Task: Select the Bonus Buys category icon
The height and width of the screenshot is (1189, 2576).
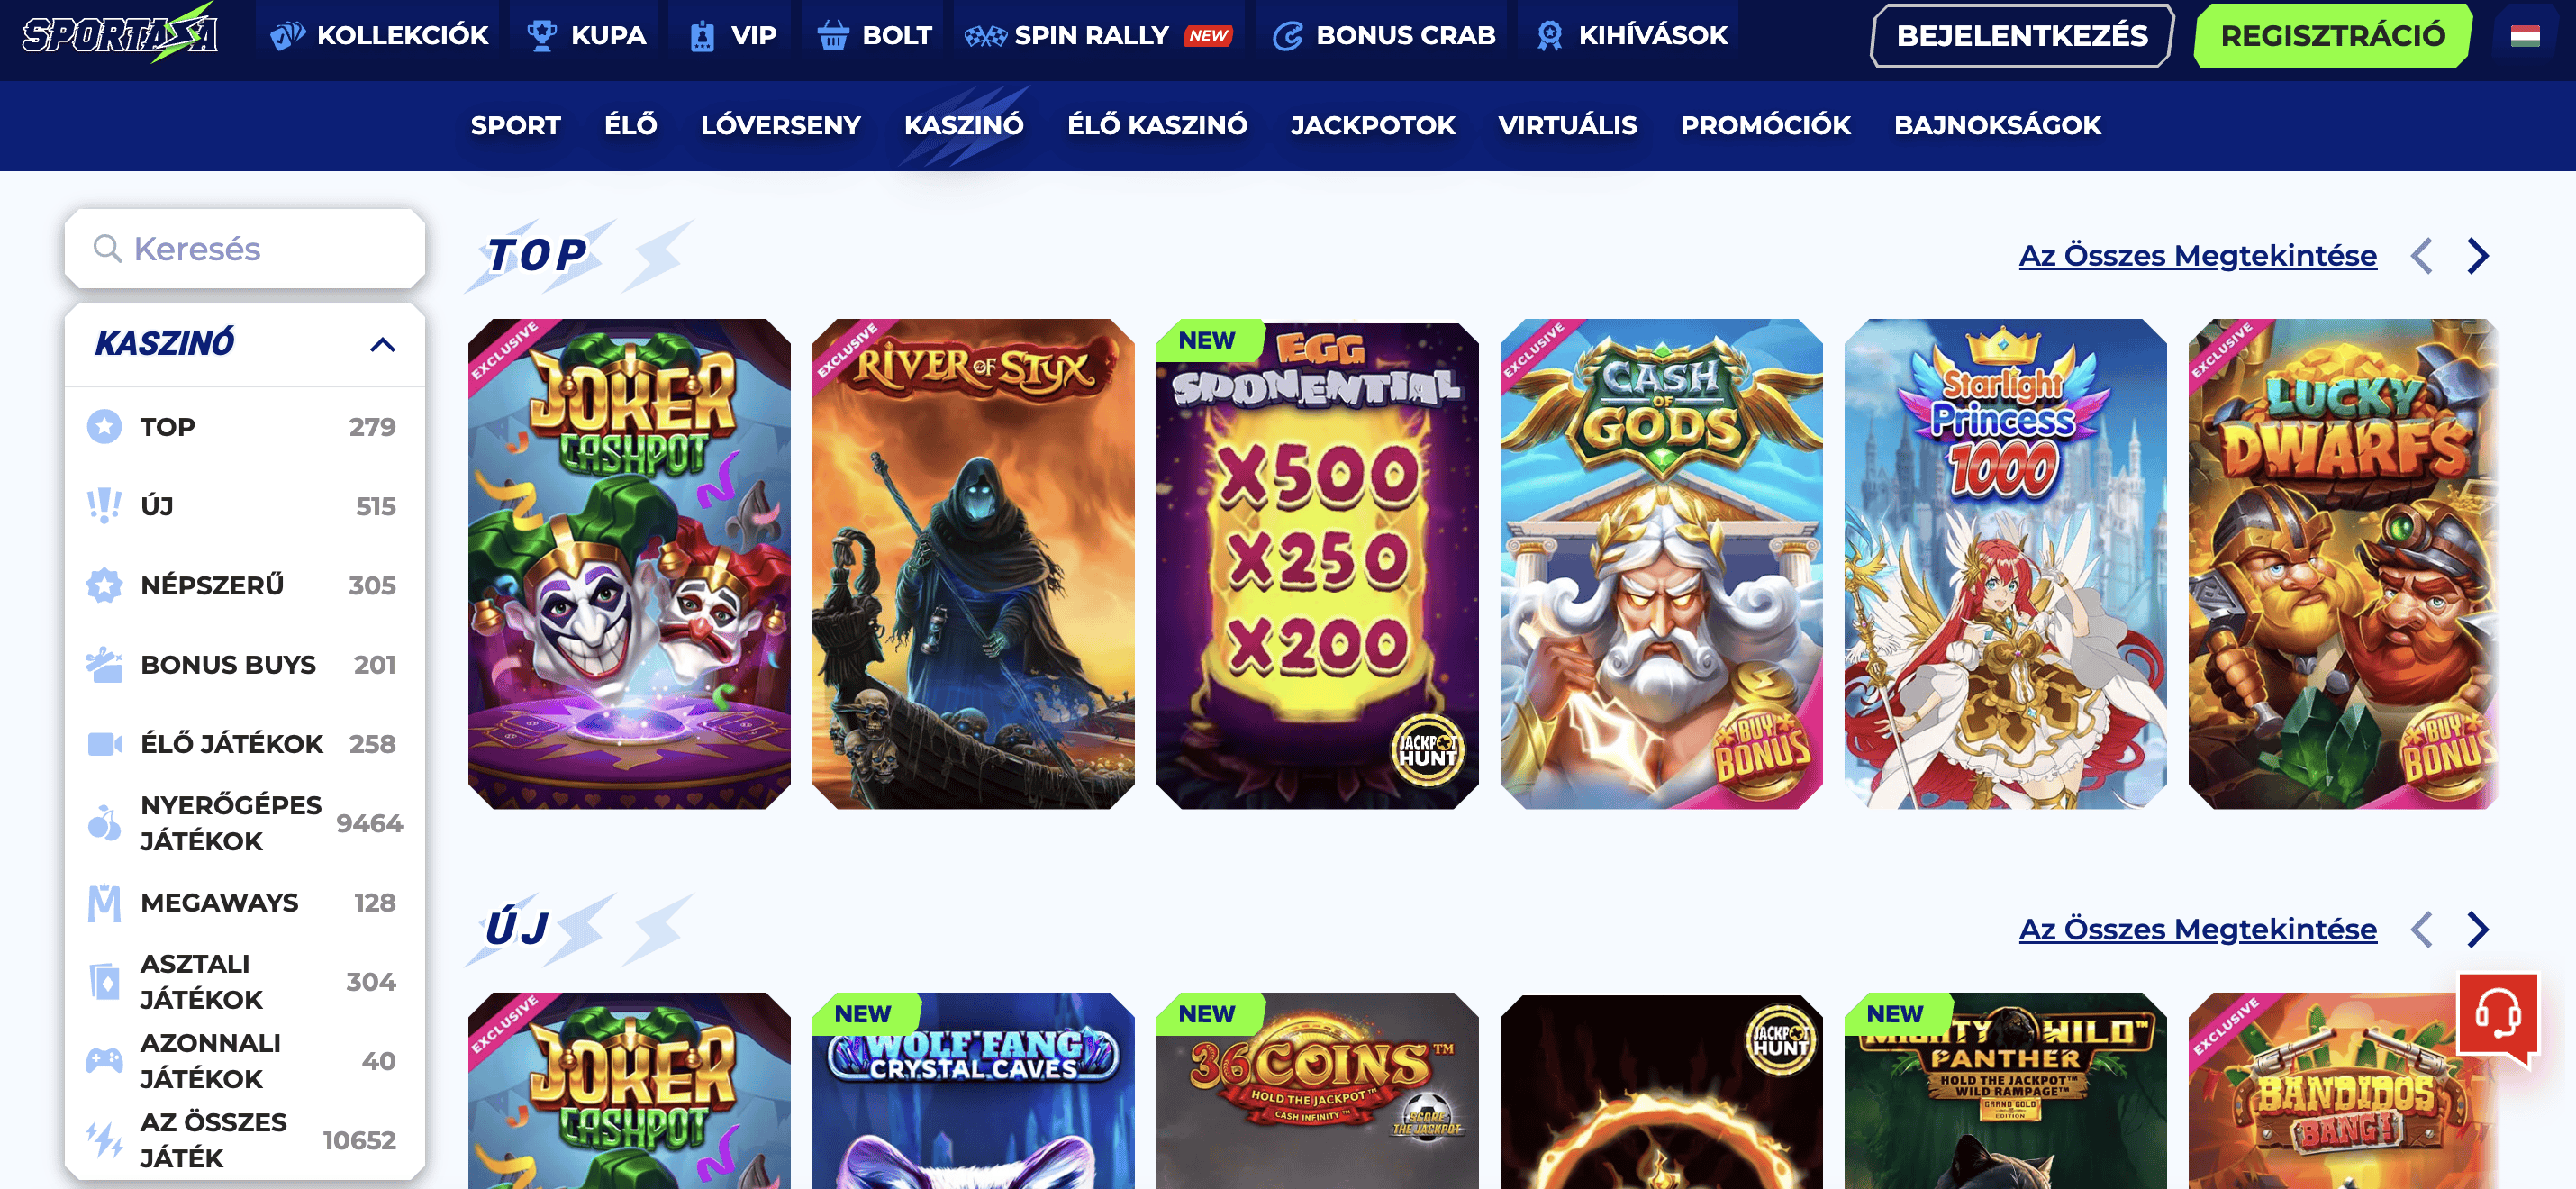Action: [104, 665]
